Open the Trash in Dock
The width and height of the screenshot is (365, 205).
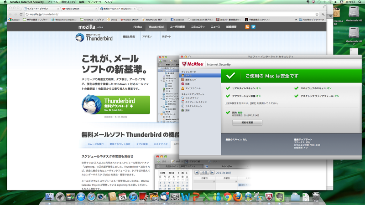[x=316, y=197]
